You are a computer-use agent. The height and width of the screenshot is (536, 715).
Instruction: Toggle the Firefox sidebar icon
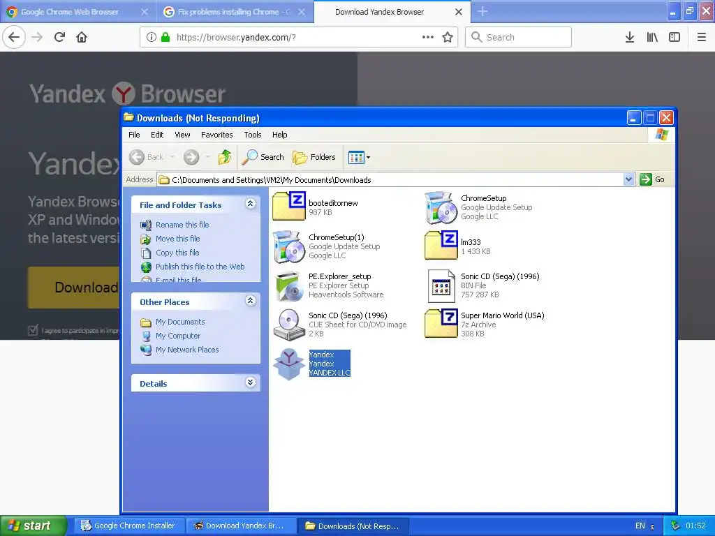(675, 38)
